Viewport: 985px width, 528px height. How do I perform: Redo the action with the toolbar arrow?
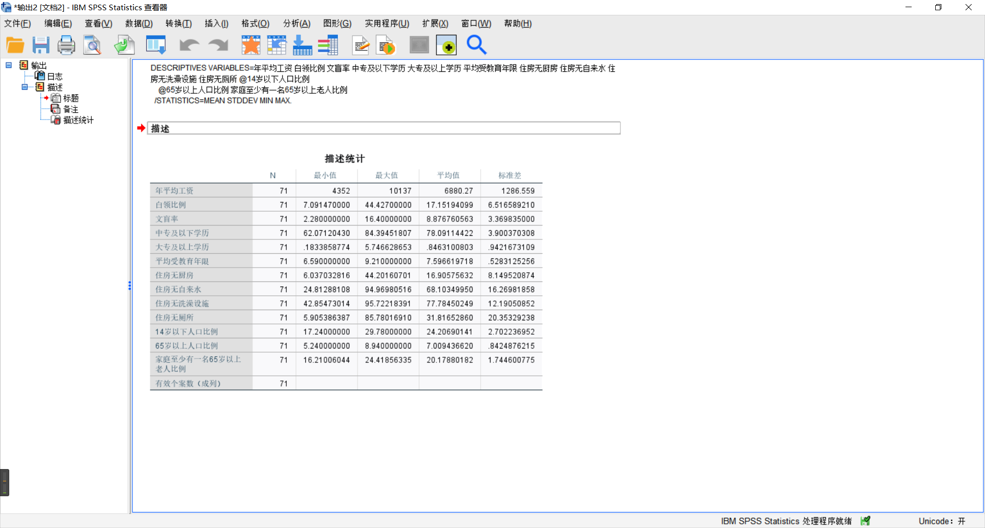[x=219, y=45]
